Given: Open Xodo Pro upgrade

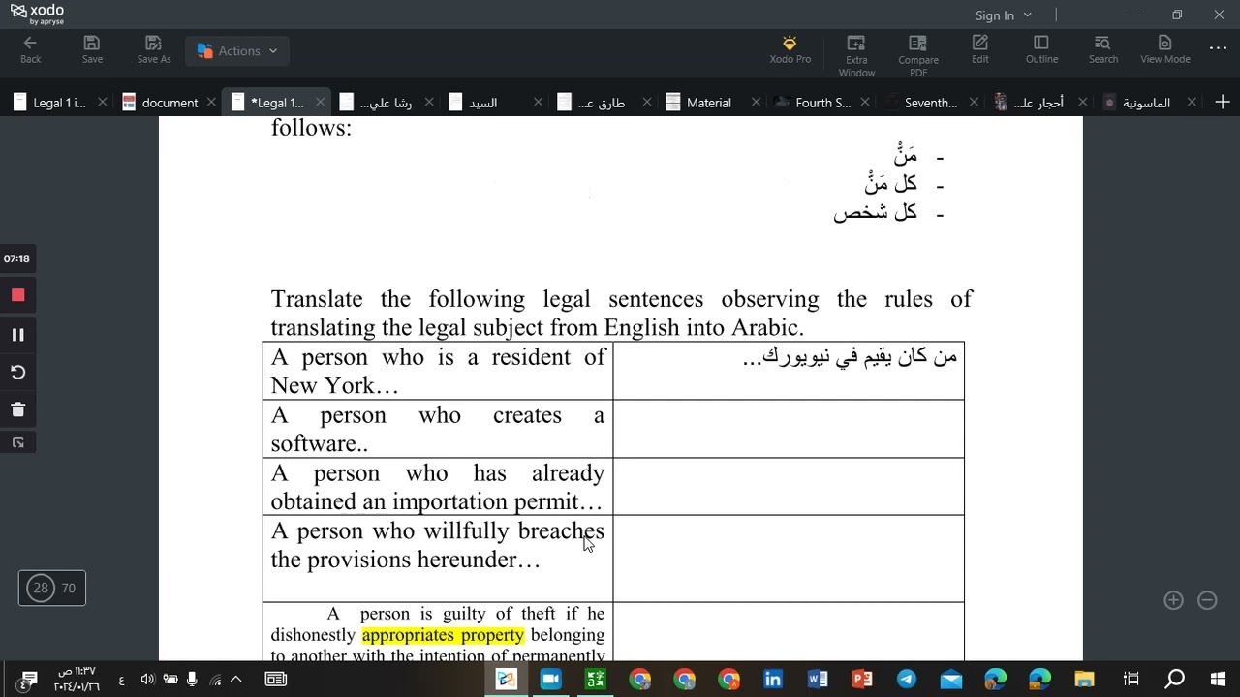Looking at the screenshot, I should (x=790, y=49).
